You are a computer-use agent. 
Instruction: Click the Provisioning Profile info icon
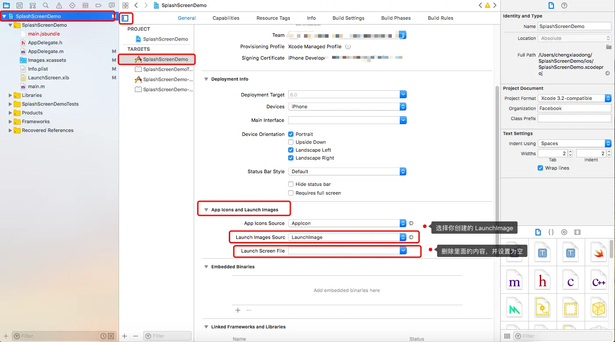pos(348,46)
